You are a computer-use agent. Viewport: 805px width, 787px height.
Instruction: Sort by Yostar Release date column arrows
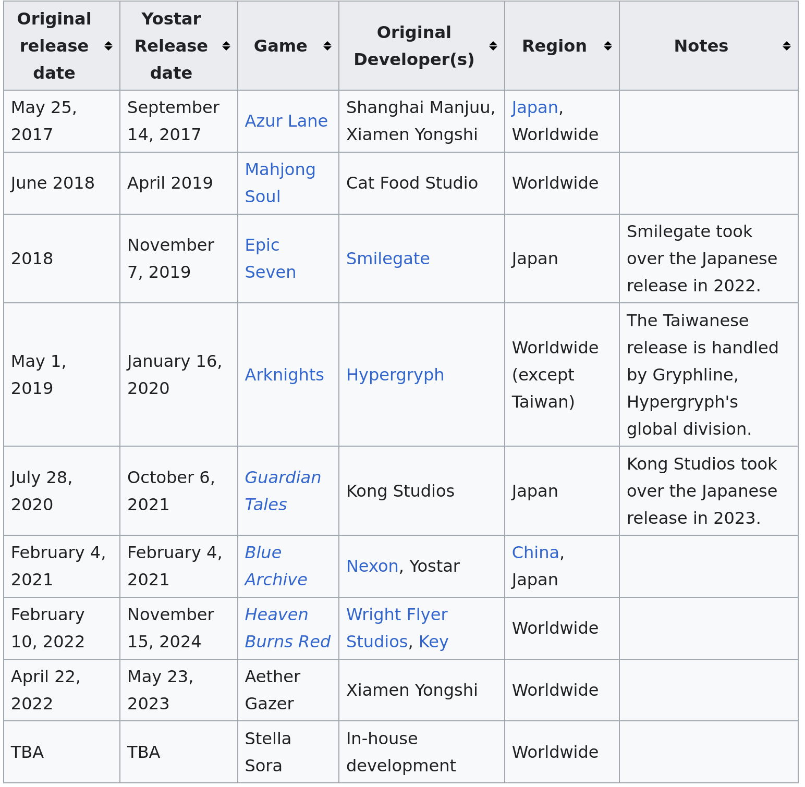point(226,46)
